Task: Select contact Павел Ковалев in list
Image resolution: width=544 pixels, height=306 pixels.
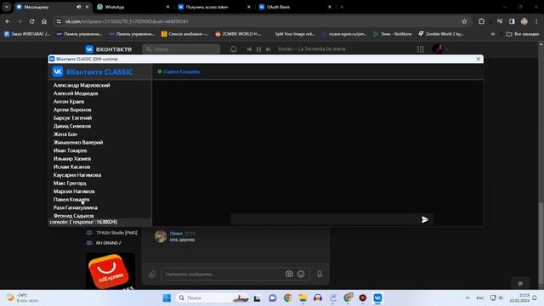Action: click(71, 199)
